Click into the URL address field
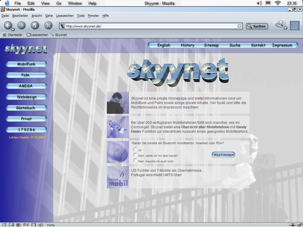Viewport: 303px width, 227px height. point(148,26)
